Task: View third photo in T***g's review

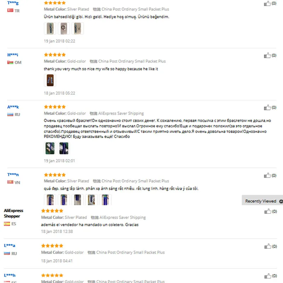Action: point(77,28)
